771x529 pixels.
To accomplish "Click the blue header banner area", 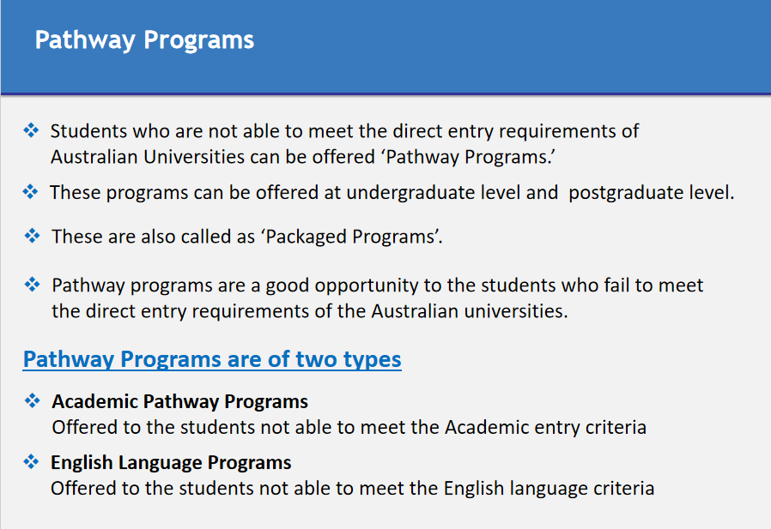I will click(x=385, y=46).
